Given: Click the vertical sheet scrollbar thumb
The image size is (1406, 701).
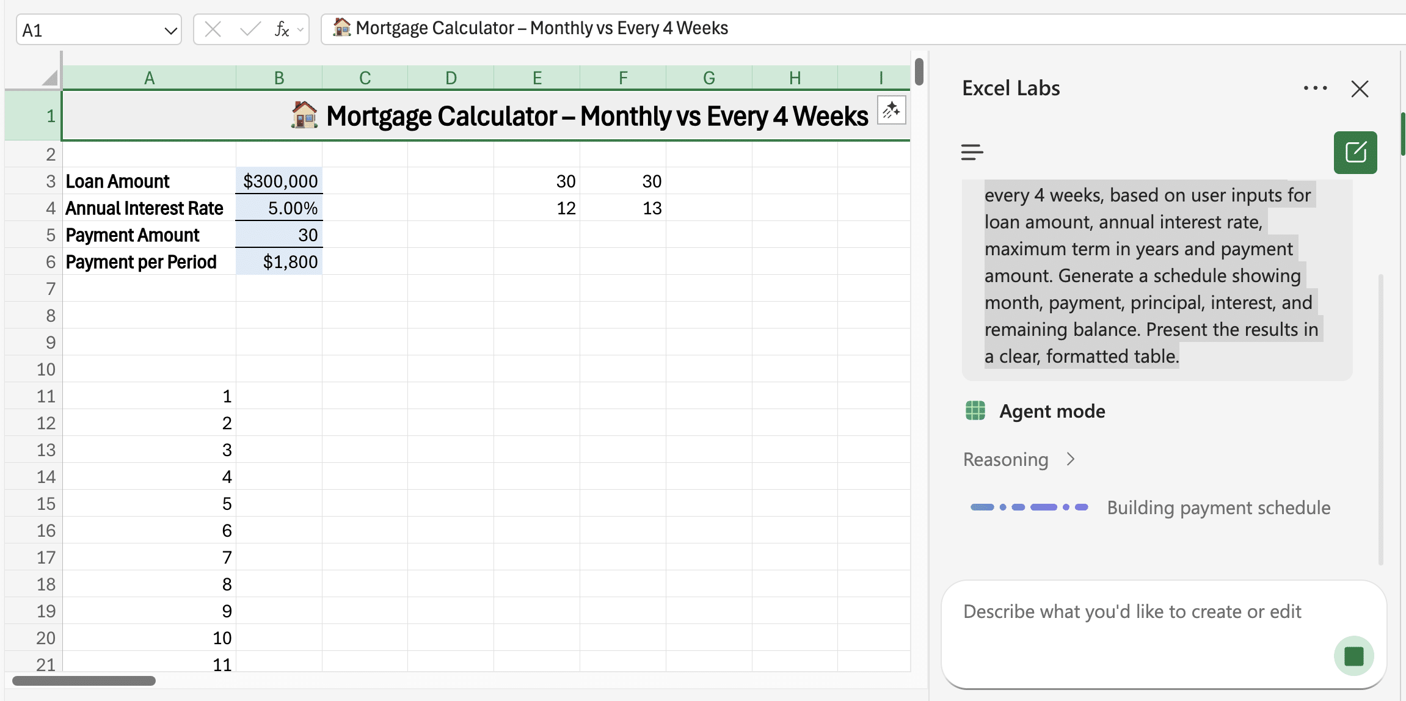Looking at the screenshot, I should point(919,72).
